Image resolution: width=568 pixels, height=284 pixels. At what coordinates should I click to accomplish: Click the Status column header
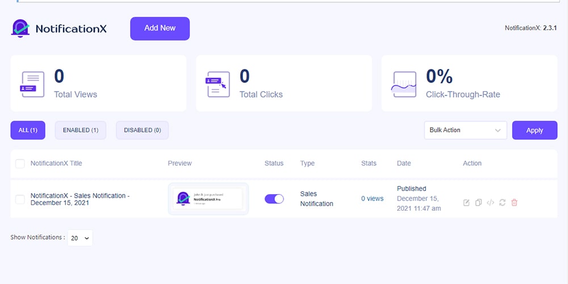tap(274, 164)
